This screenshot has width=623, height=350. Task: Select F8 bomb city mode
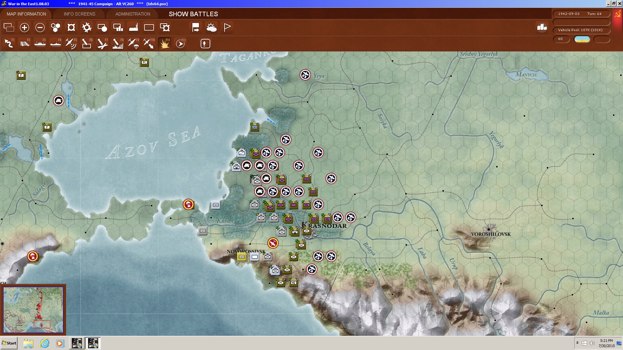[x=118, y=43]
